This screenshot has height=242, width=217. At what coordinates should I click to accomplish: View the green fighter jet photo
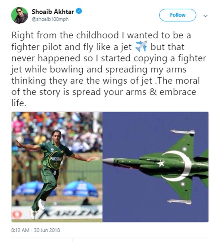(155, 167)
